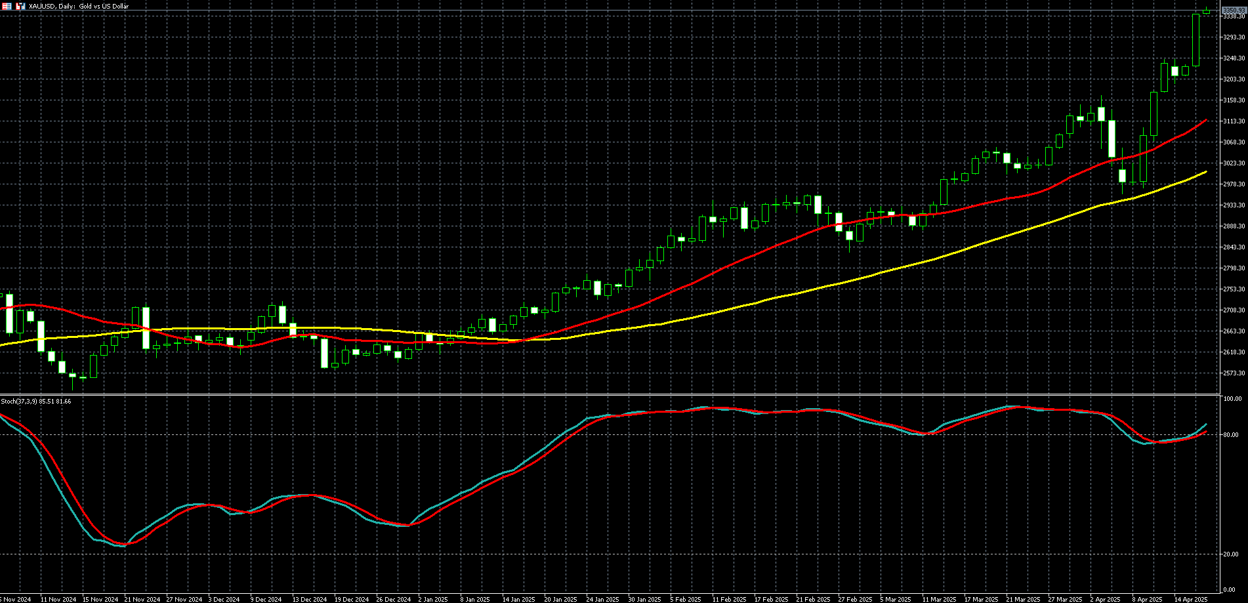
Task: Click the 14 Jan 2025 date label
Action: click(x=518, y=599)
